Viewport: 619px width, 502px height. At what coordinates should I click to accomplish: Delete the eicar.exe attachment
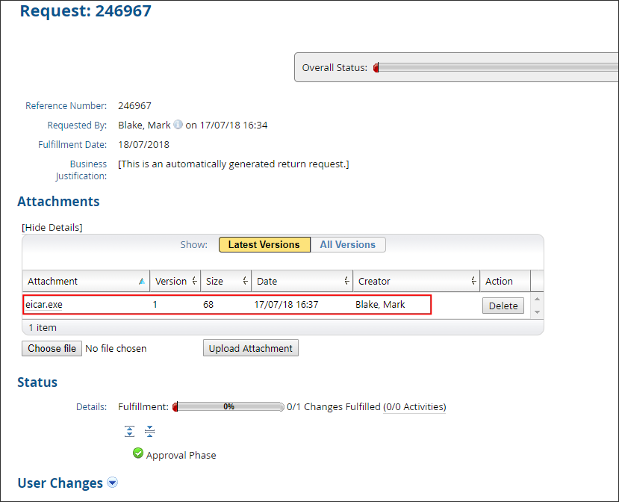(503, 306)
